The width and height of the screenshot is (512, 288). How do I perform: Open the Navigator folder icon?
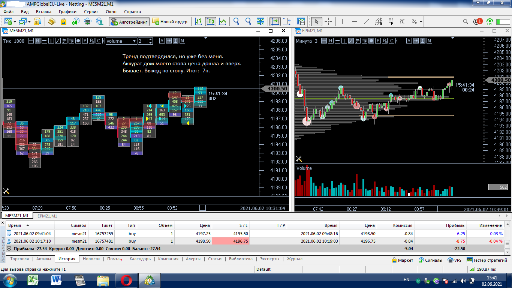(51, 21)
